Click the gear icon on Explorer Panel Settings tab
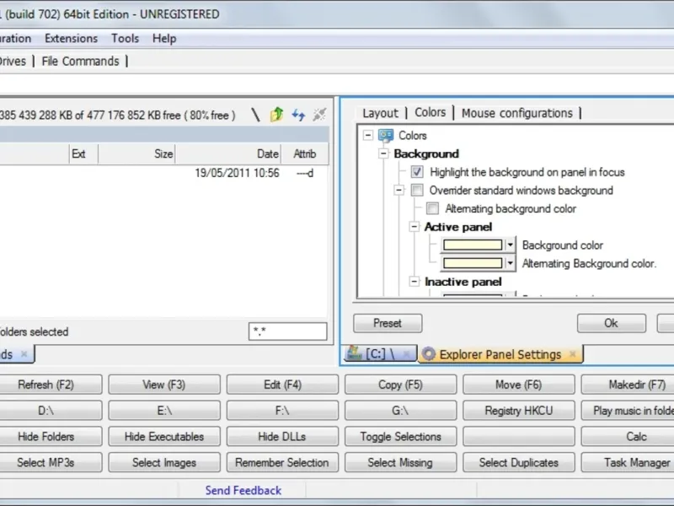 (x=428, y=354)
